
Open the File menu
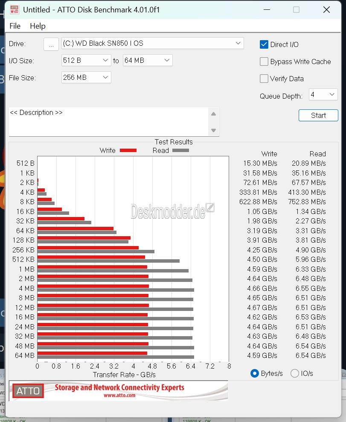click(15, 26)
